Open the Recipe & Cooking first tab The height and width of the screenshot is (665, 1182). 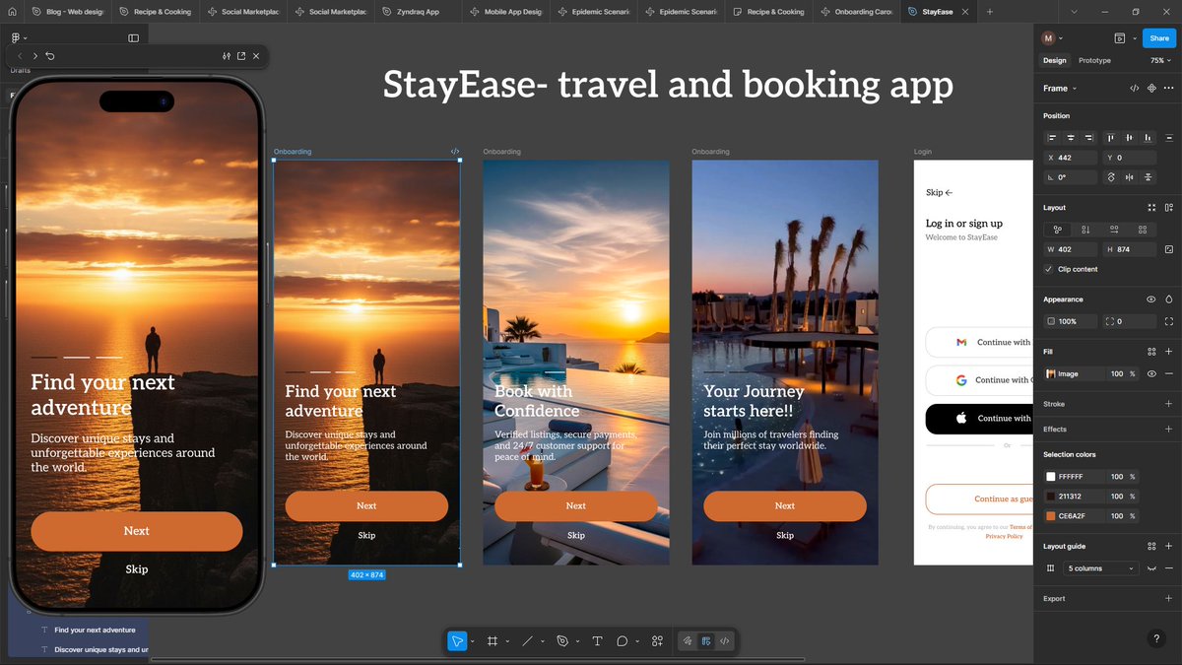(x=155, y=12)
